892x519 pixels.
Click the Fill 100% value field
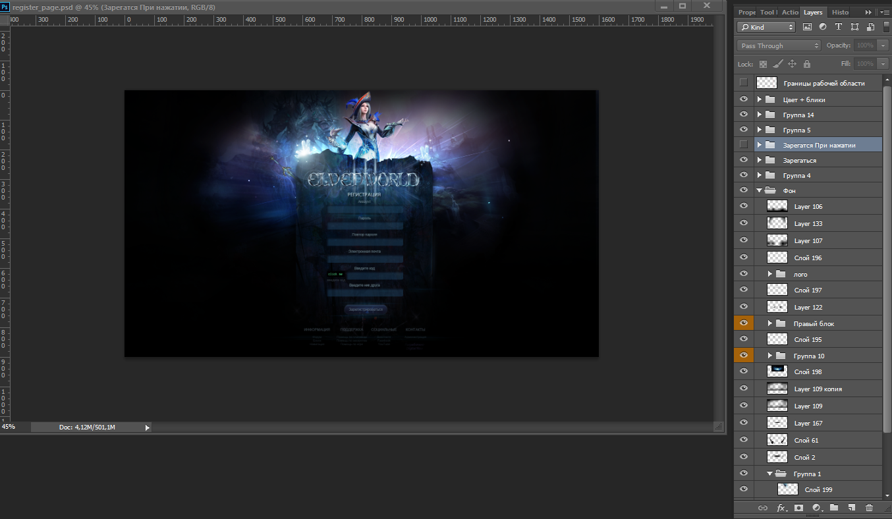coord(865,64)
